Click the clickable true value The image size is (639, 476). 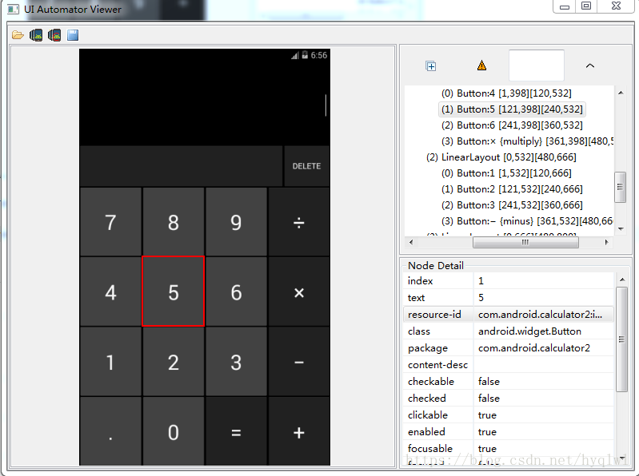tap(544, 415)
